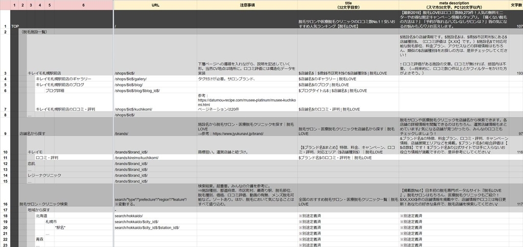The width and height of the screenshot is (523, 247).
Task: Select the レジーナクリニック cell
Action: click(x=44, y=175)
